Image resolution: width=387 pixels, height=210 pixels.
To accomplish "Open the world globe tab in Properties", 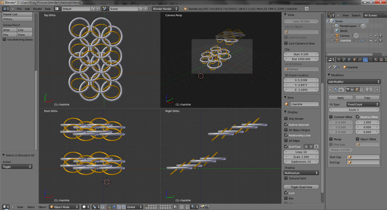I will [349, 60].
